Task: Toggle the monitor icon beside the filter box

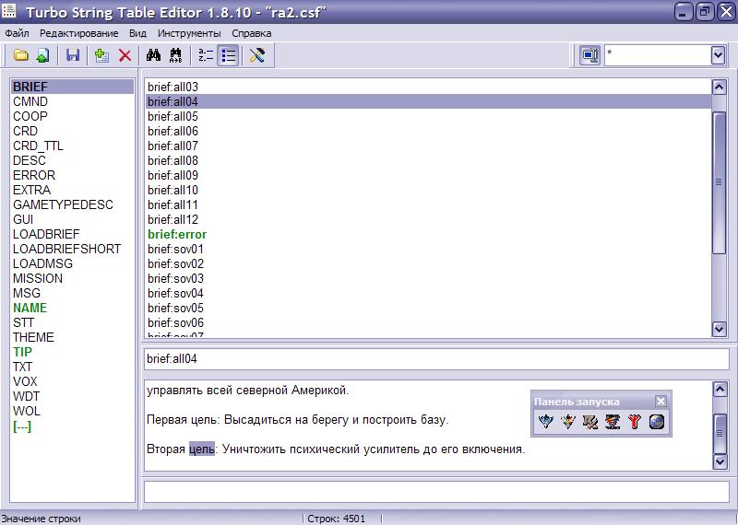Action: click(589, 55)
